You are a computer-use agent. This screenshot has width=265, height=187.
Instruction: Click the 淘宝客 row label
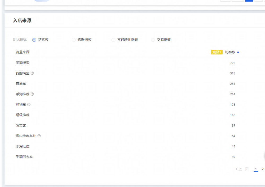click(x=21, y=126)
